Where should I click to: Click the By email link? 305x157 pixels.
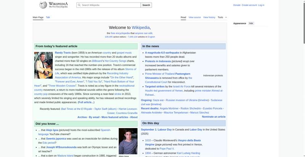[x=94, y=117]
